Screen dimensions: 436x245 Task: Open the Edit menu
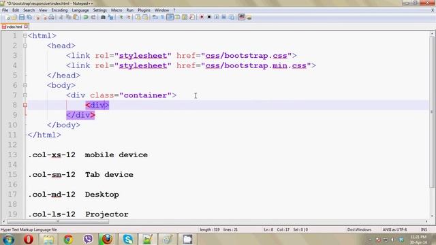click(16, 10)
